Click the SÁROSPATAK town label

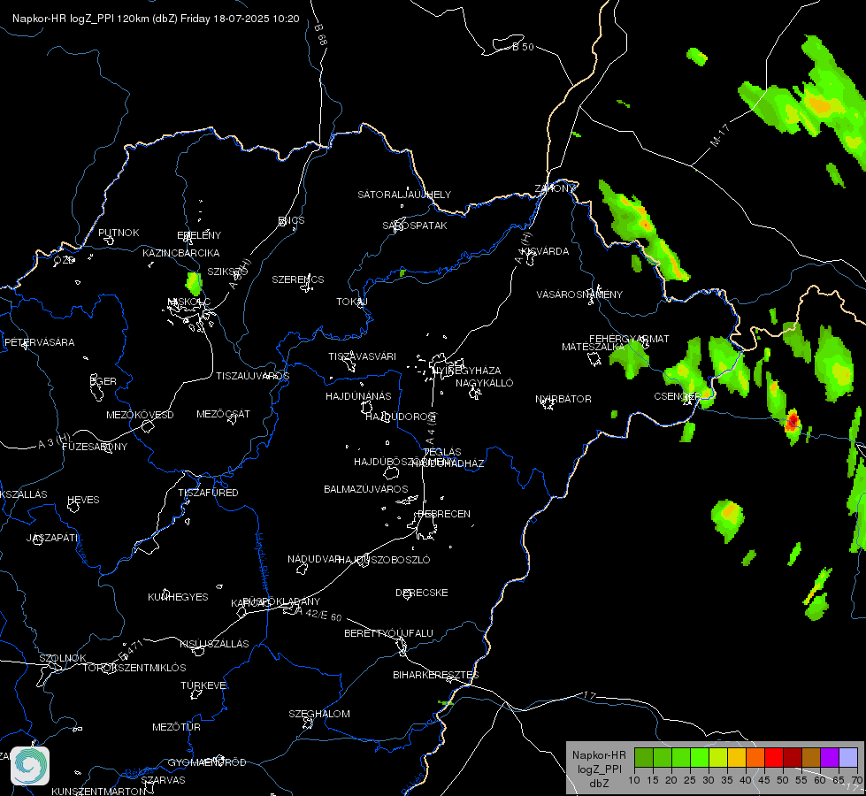tap(415, 226)
